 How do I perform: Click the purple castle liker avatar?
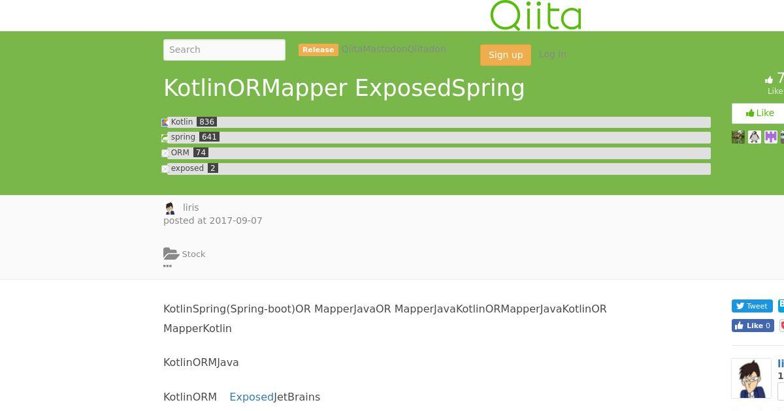(x=771, y=137)
